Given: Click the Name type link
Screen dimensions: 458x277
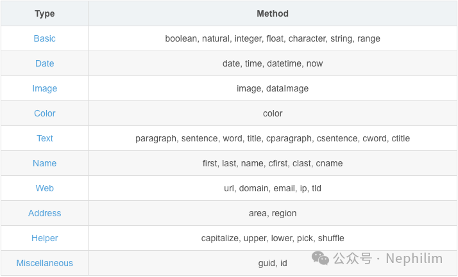Looking at the screenshot, I should pyautogui.click(x=45, y=163).
